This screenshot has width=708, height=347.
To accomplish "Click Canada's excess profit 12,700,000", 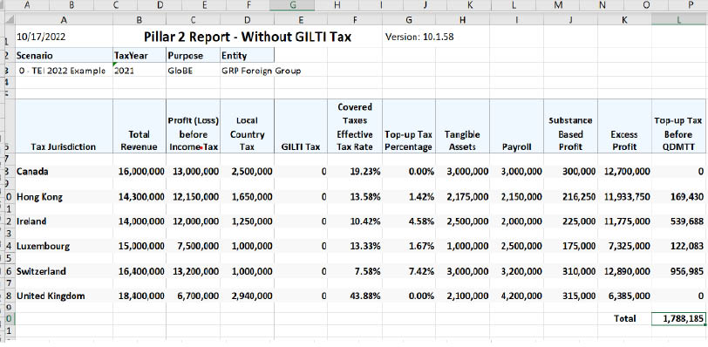I will (x=625, y=172).
